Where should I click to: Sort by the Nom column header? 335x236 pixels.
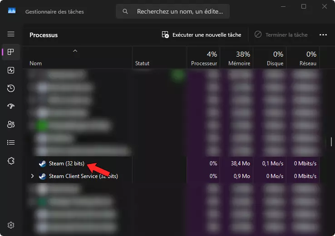(77, 58)
